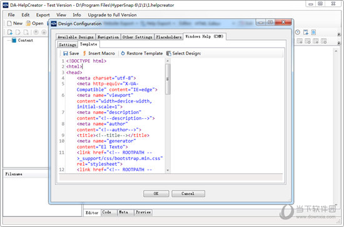This screenshot has height=227, width=344.
Task: Click the fourth greyed table icon in right toolbar
Action: [324, 41]
